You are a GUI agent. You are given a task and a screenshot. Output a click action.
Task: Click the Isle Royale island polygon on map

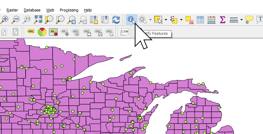tap(126, 58)
